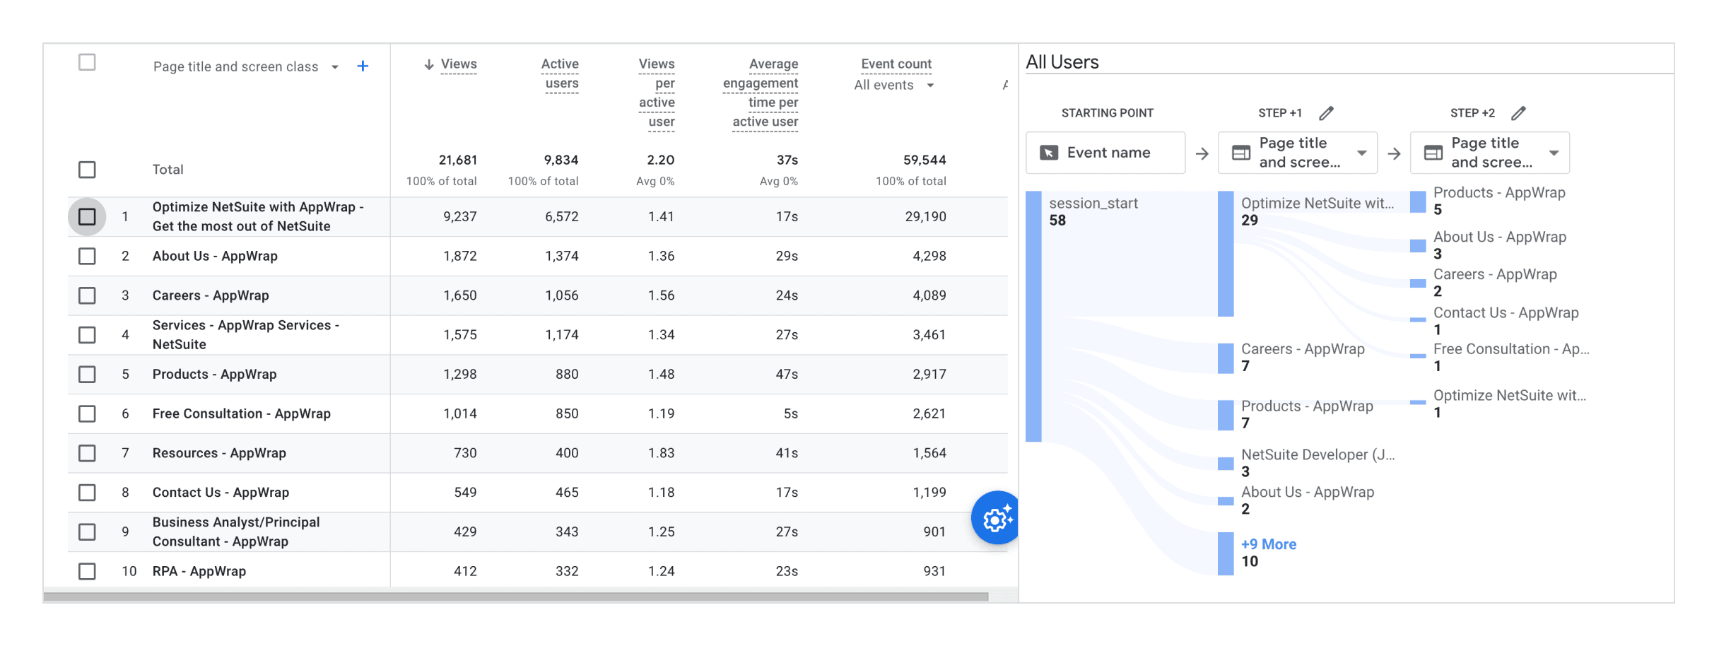The image size is (1719, 646).
Task: Sort by the Active users column header
Action: click(561, 74)
